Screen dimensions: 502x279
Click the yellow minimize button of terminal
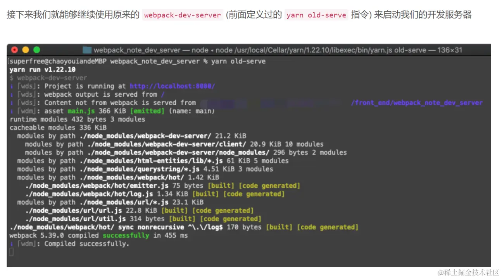click(x=26, y=50)
